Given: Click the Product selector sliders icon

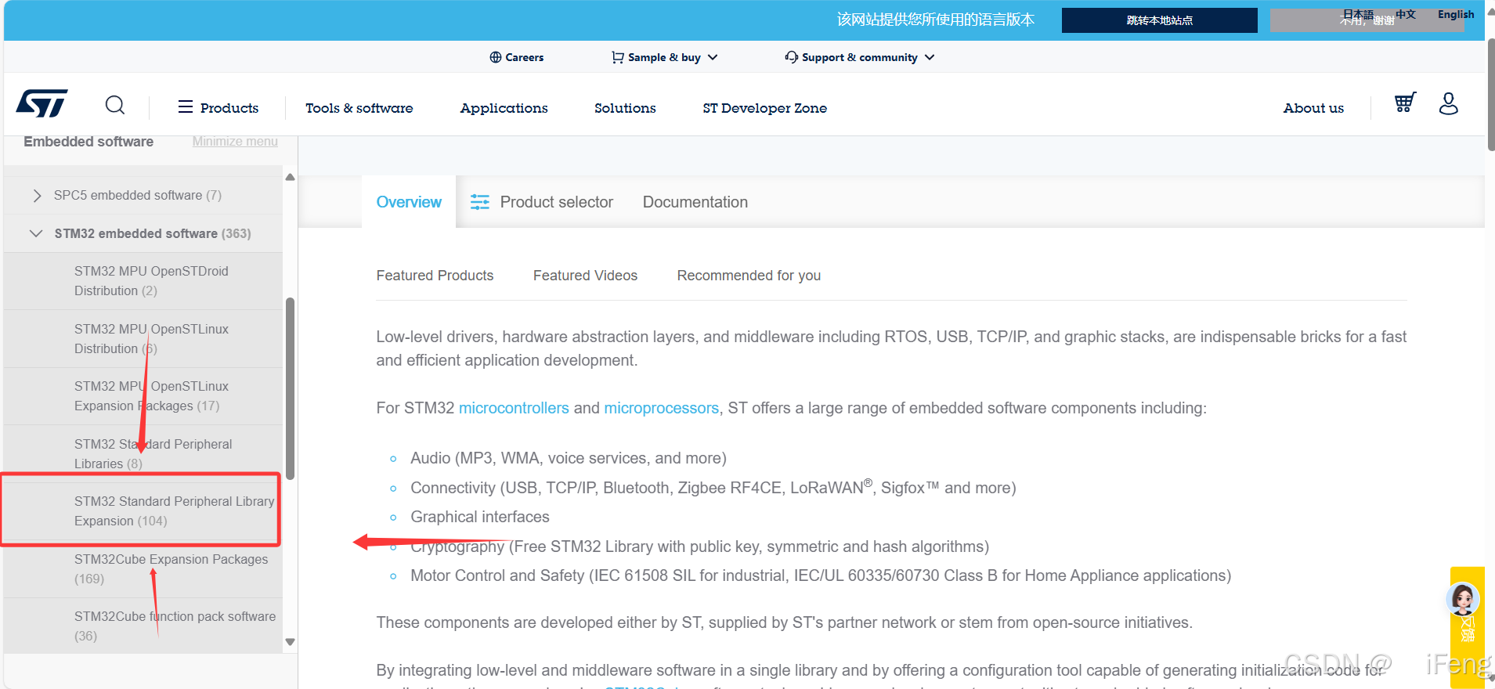Looking at the screenshot, I should click(x=480, y=202).
